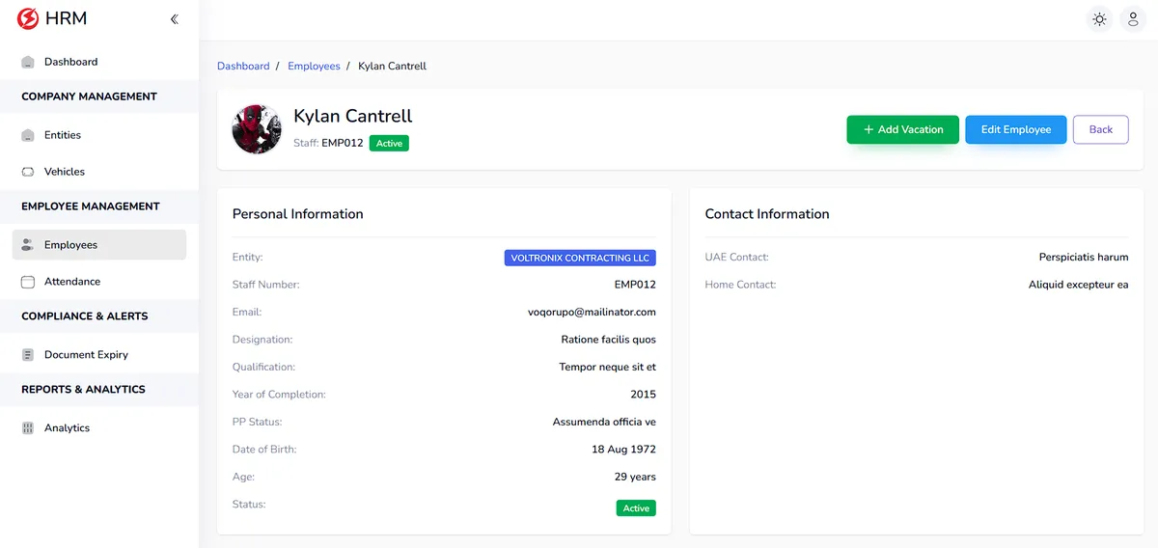Click the Edit Employee button
This screenshot has width=1158, height=548.
1016,129
